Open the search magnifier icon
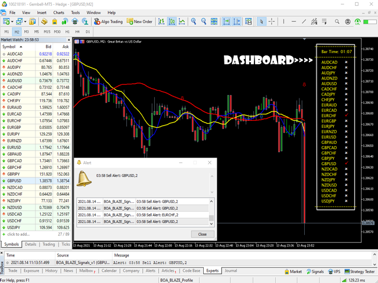Viewport: 378px width, 283px height. pyautogui.click(x=337, y=22)
